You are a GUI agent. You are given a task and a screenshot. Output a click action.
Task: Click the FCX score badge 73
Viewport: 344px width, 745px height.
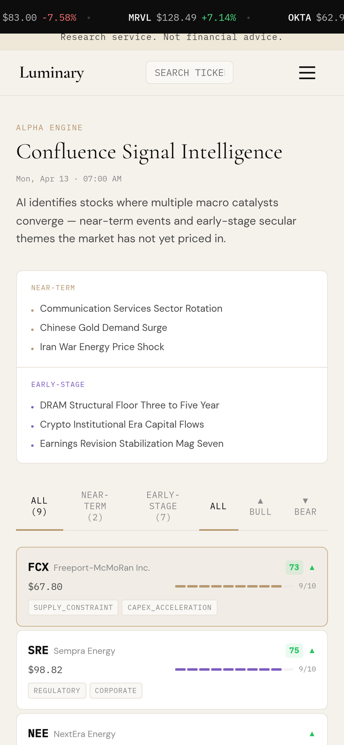[294, 567]
